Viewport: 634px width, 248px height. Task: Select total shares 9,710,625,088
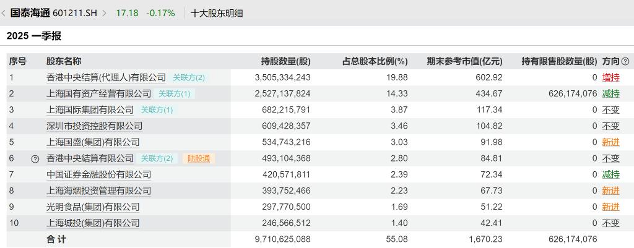[282, 239]
